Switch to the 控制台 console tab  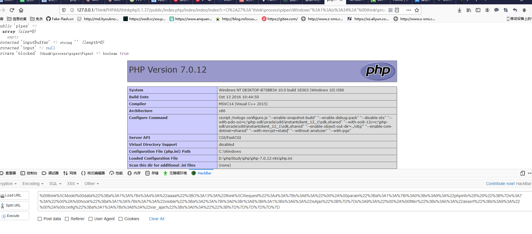pos(29,173)
